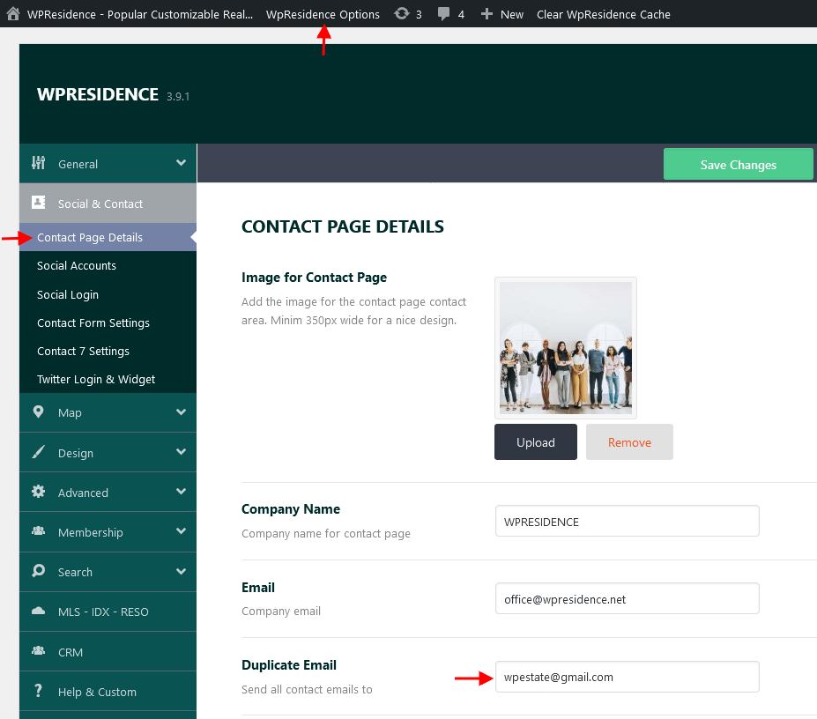Image resolution: width=817 pixels, height=719 pixels.
Task: Click the General sliders icon
Action: (x=38, y=163)
